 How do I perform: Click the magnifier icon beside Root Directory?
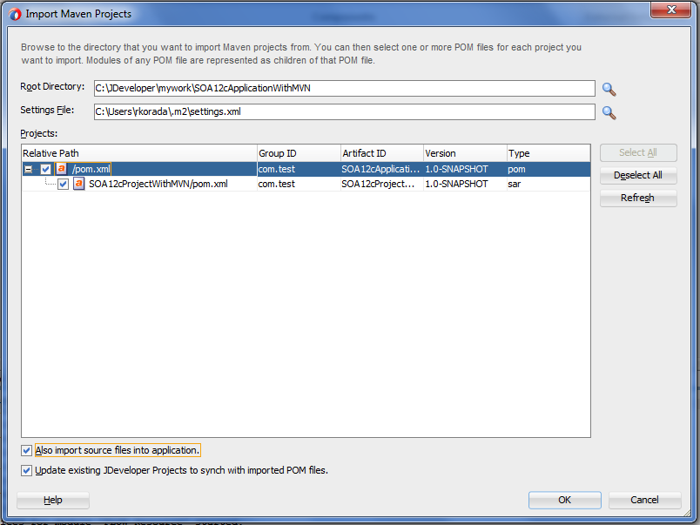(x=609, y=88)
